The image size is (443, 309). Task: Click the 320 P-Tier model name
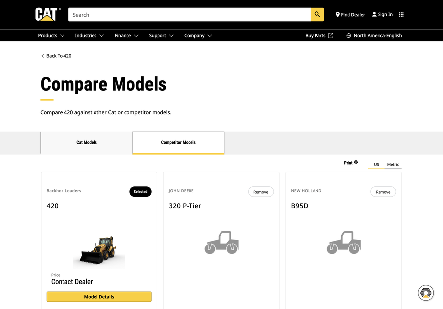tap(185, 206)
